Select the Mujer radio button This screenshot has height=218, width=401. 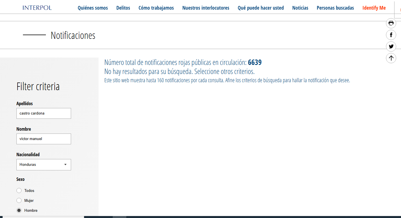[x=19, y=200]
